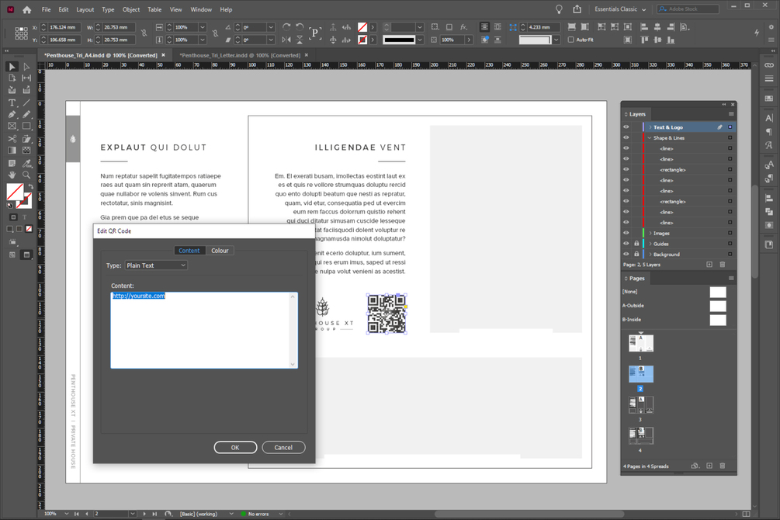The width and height of the screenshot is (780, 520).
Task: Hide the Guides layer
Action: [626, 244]
